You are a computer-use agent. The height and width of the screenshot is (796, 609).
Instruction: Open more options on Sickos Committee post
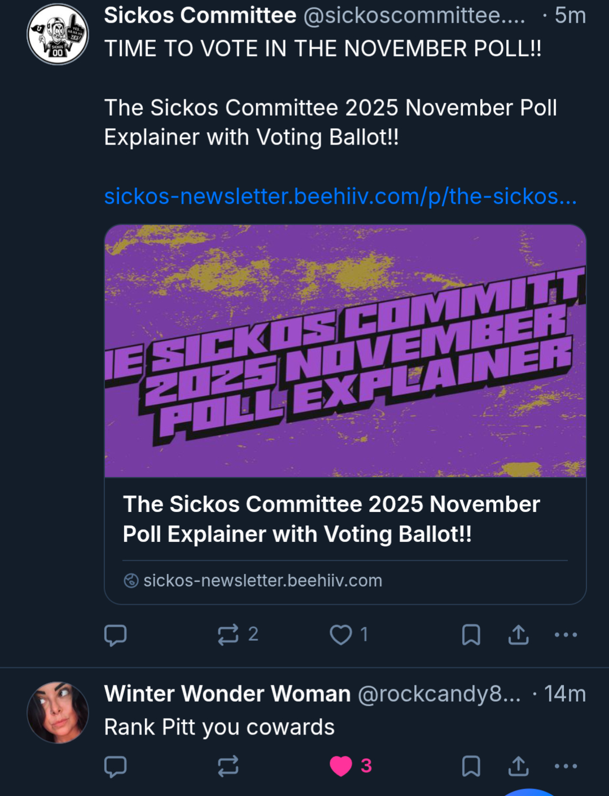pyautogui.click(x=566, y=635)
